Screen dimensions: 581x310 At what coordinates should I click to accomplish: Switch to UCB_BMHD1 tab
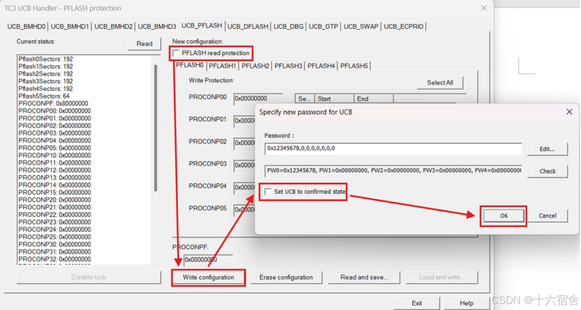click(70, 26)
